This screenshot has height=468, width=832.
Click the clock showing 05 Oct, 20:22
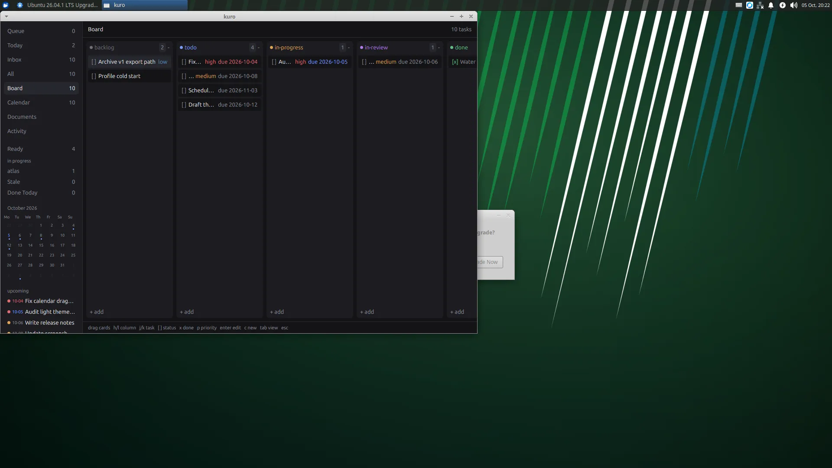point(816,5)
